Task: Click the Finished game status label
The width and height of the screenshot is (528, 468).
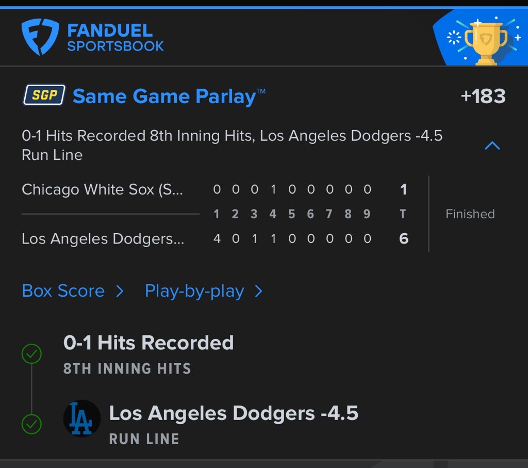Action: pyautogui.click(x=470, y=214)
